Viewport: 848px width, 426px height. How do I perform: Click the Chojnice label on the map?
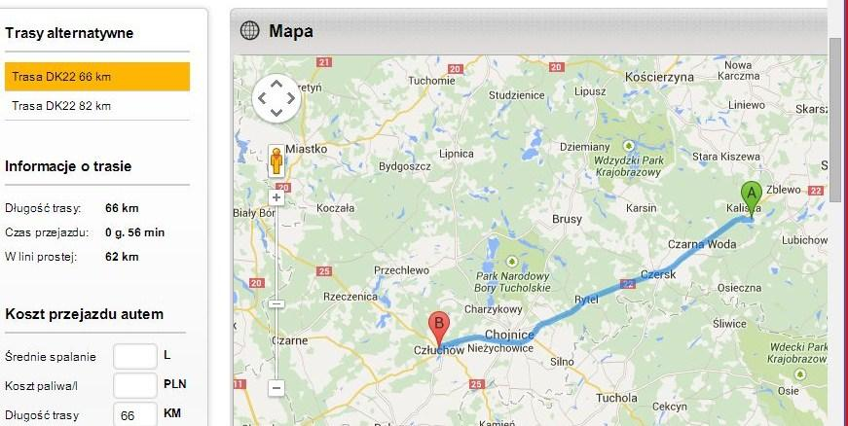[509, 335]
